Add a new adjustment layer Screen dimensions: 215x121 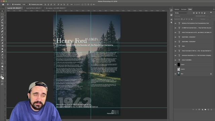[202, 110]
